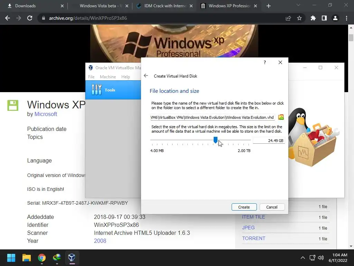Image resolution: width=354 pixels, height=266 pixels.
Task: Open the ITEM TILE download option
Action: coord(253,217)
